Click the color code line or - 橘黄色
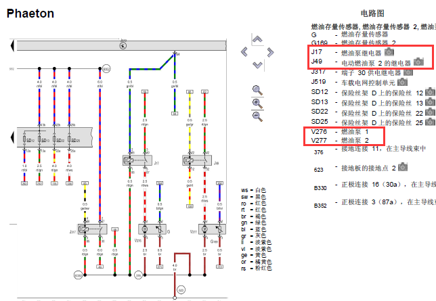436x301 pixels. pos(256,262)
